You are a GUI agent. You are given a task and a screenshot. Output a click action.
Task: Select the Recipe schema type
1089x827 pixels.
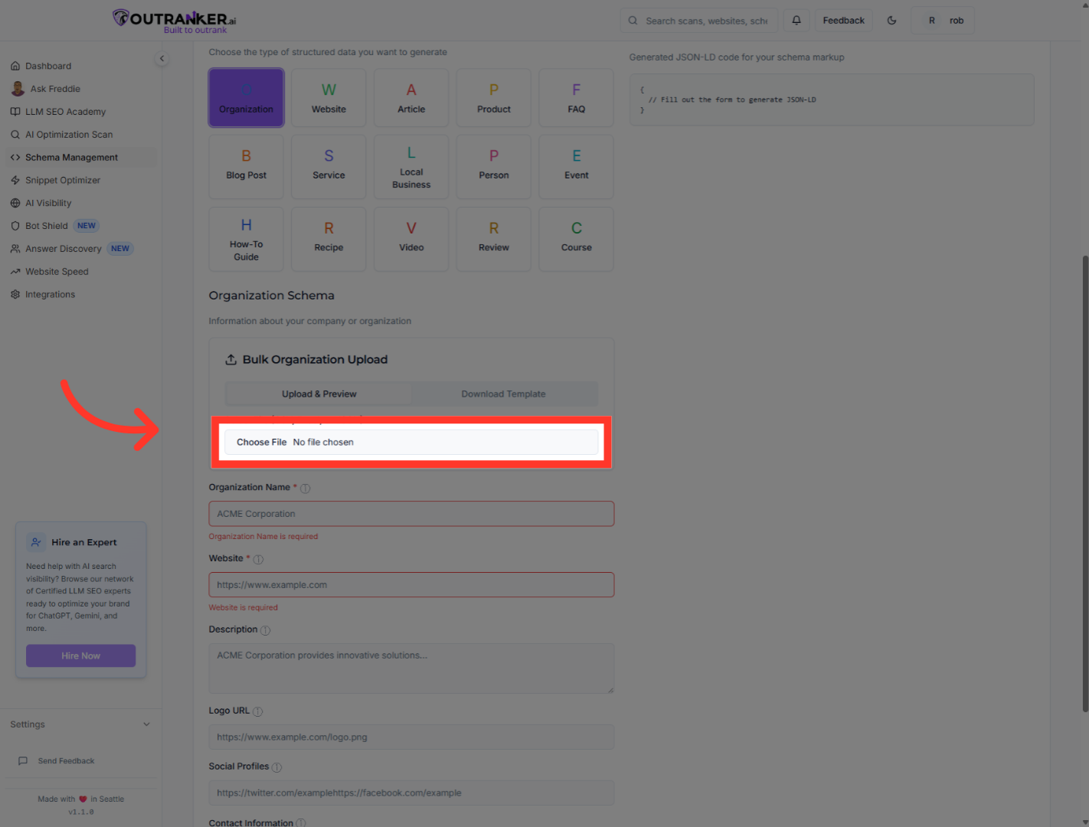pos(329,238)
